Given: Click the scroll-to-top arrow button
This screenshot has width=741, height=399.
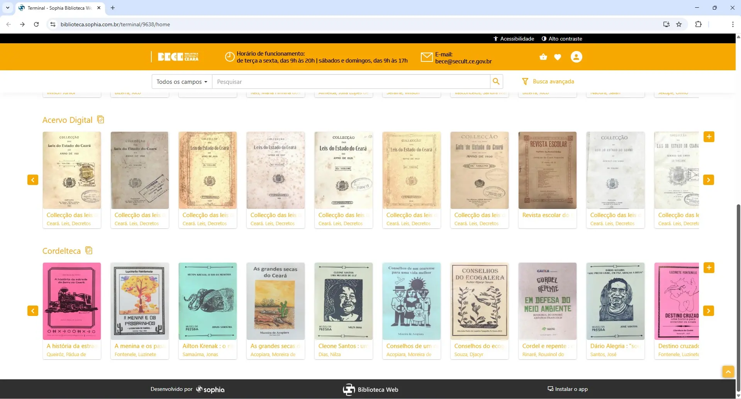Looking at the screenshot, I should coord(728,372).
